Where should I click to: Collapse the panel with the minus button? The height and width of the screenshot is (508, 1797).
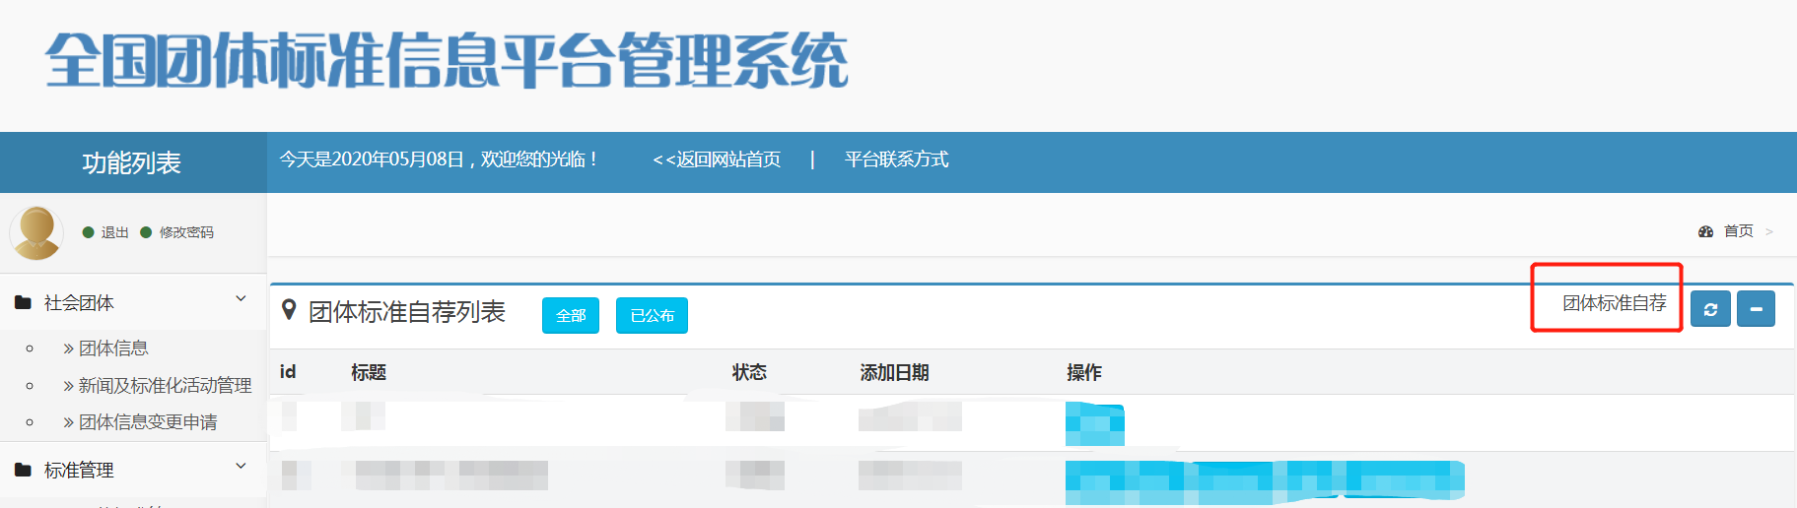[1756, 309]
